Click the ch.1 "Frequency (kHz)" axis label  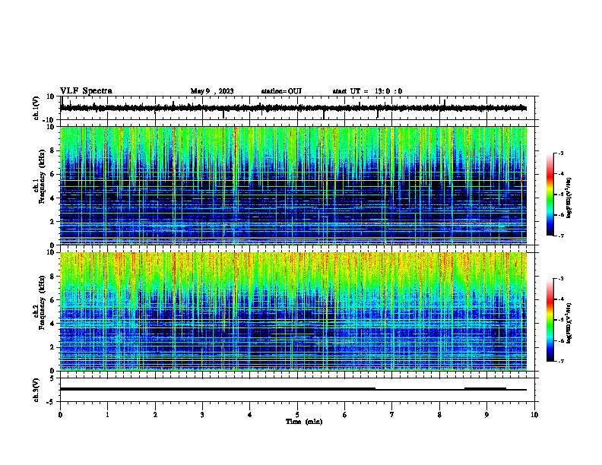pos(42,177)
